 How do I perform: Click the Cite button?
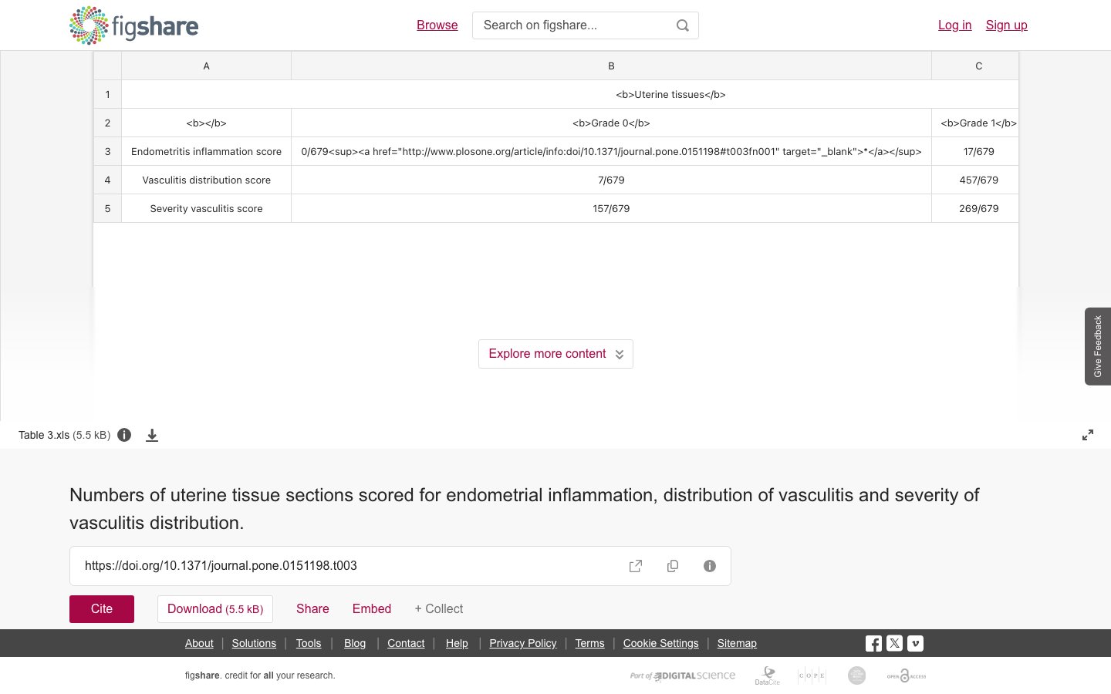click(102, 609)
